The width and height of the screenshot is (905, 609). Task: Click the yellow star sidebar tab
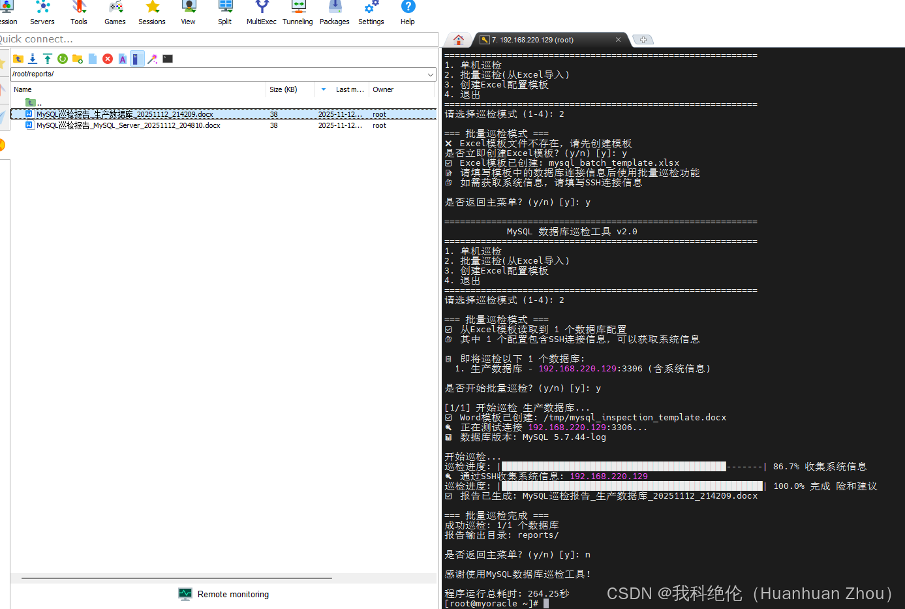pyautogui.click(x=2, y=63)
